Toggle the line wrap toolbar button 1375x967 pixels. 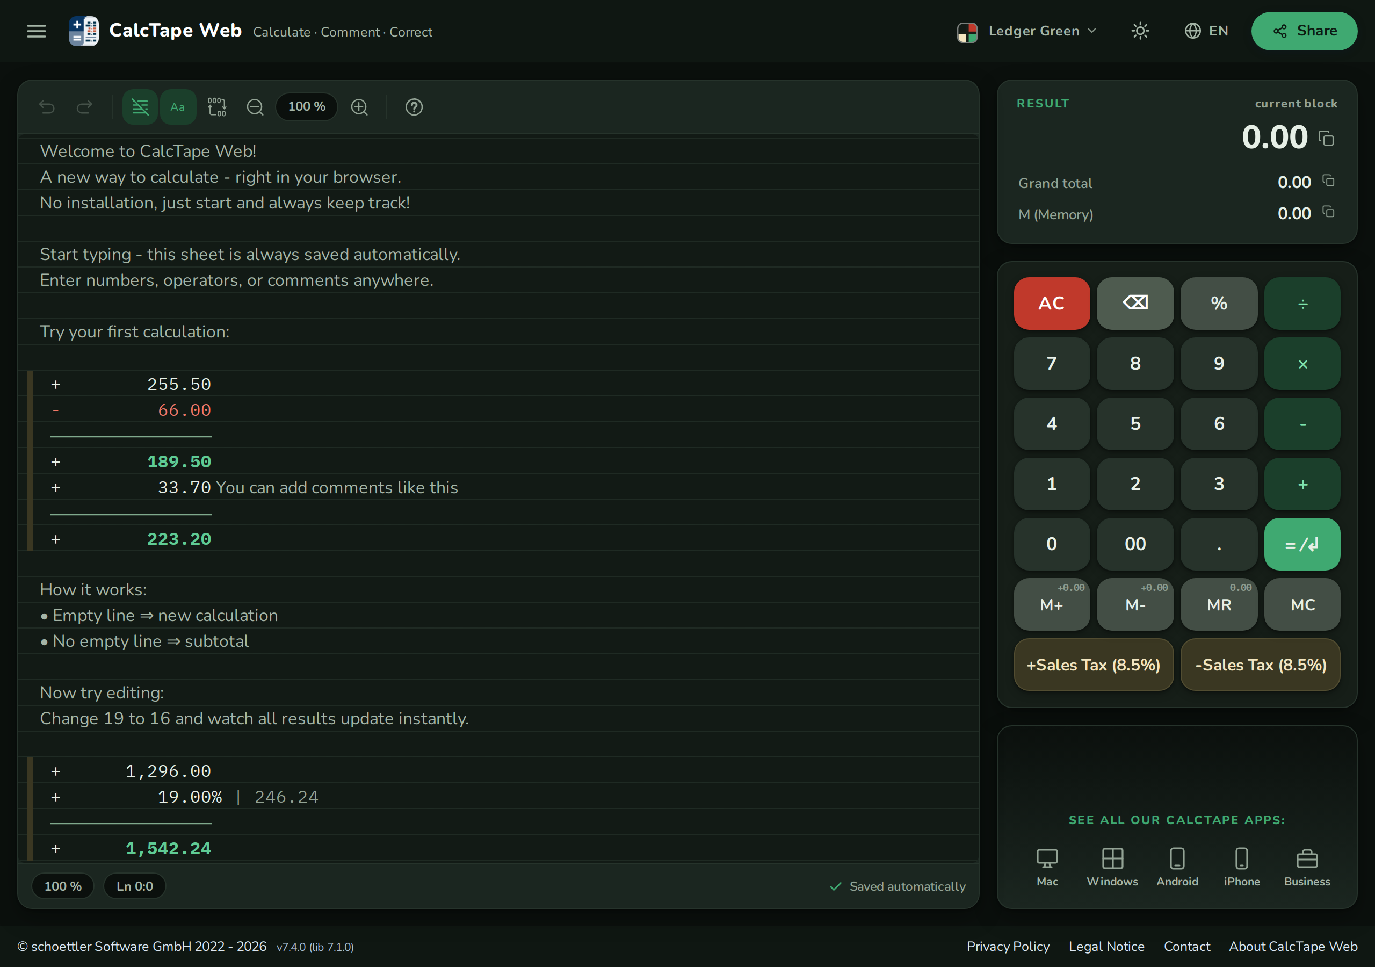[140, 107]
